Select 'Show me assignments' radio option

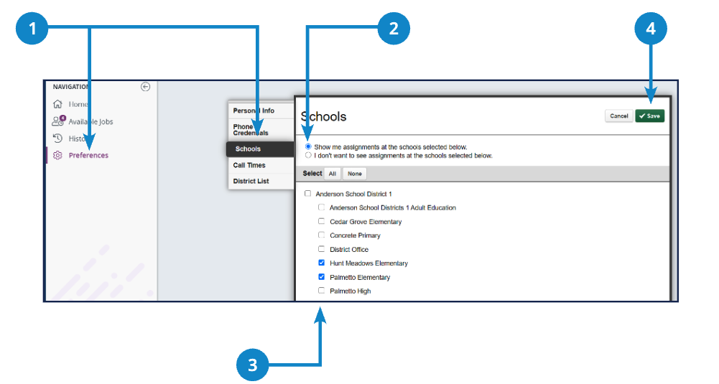tap(308, 146)
